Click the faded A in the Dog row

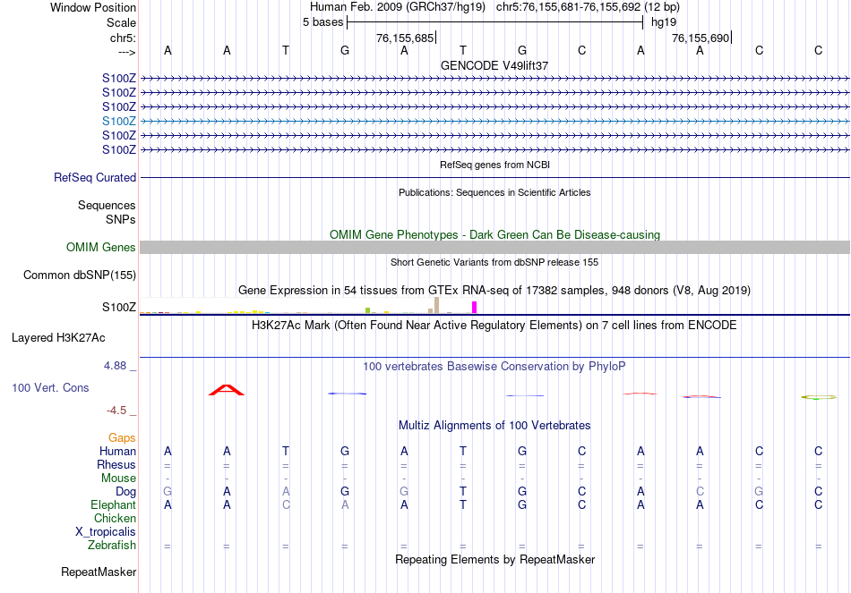point(286,492)
